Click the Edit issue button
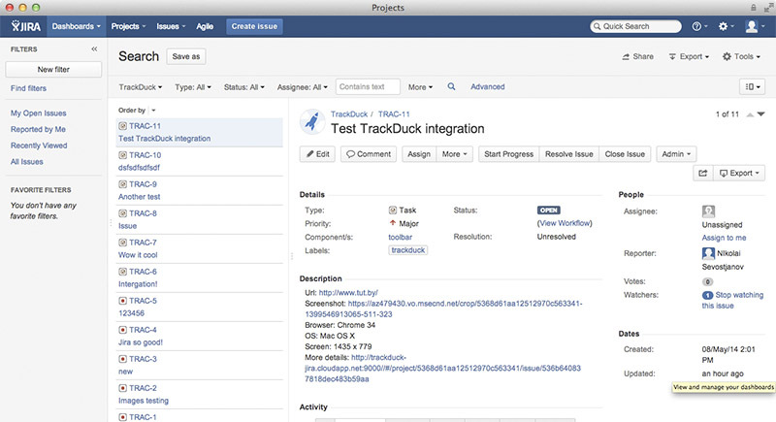 pos(317,154)
